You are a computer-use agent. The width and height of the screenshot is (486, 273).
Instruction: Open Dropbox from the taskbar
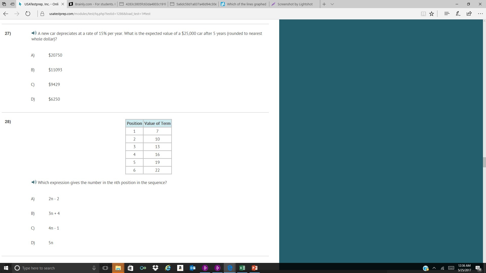pos(155,268)
